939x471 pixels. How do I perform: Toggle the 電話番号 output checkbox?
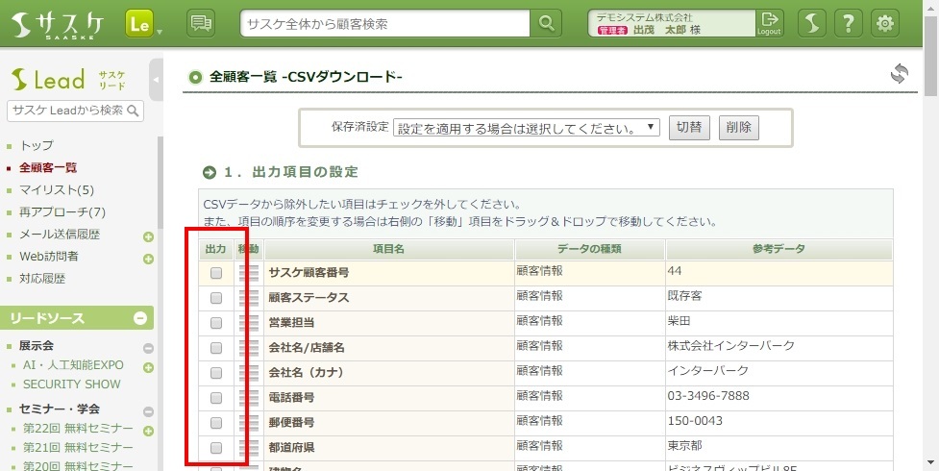click(216, 398)
